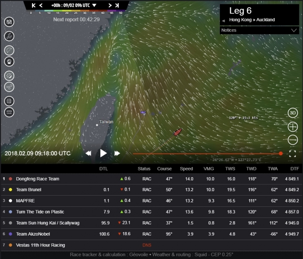Sort table by VMG column
303x259 pixels.
tap(209, 169)
